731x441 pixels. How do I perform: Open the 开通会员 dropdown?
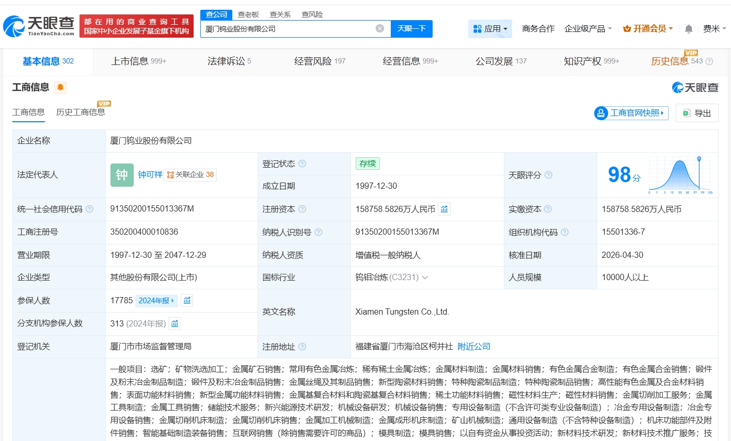[648, 29]
